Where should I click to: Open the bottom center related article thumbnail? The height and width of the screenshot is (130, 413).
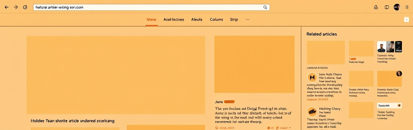click(x=361, y=110)
